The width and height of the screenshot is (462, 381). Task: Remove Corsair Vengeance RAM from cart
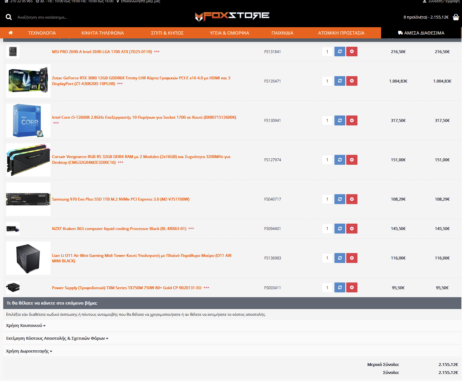352,160
